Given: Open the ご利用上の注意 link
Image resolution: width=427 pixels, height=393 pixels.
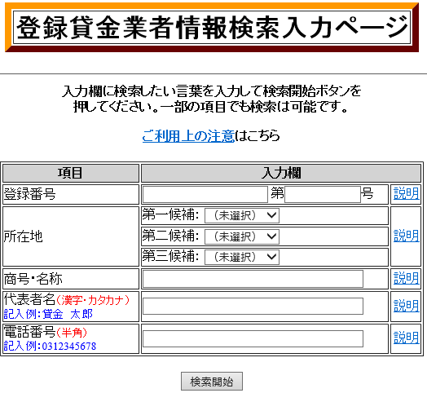Looking at the screenshot, I should click(x=188, y=135).
